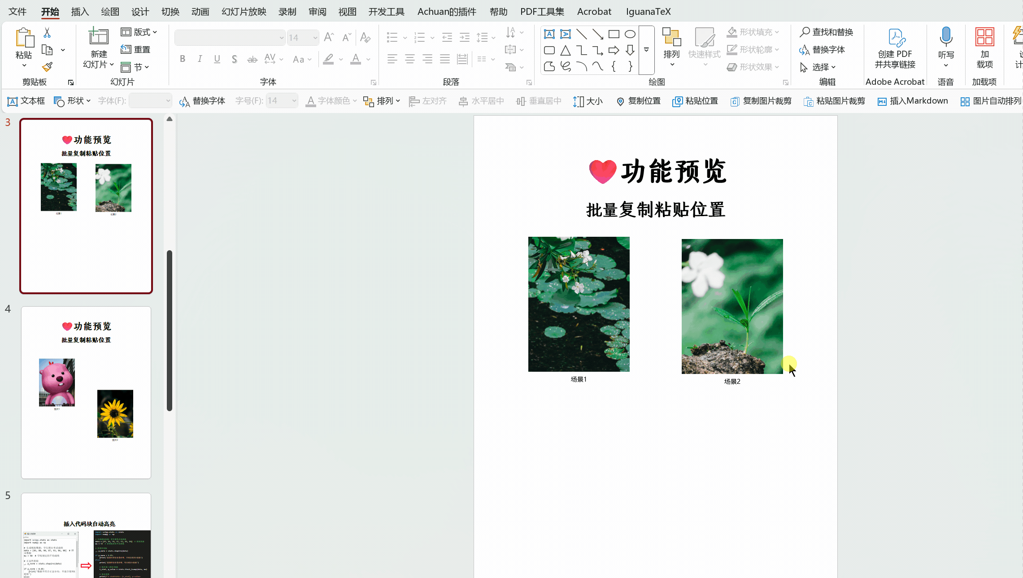Click the 替换字体 plugin icon

point(202,101)
